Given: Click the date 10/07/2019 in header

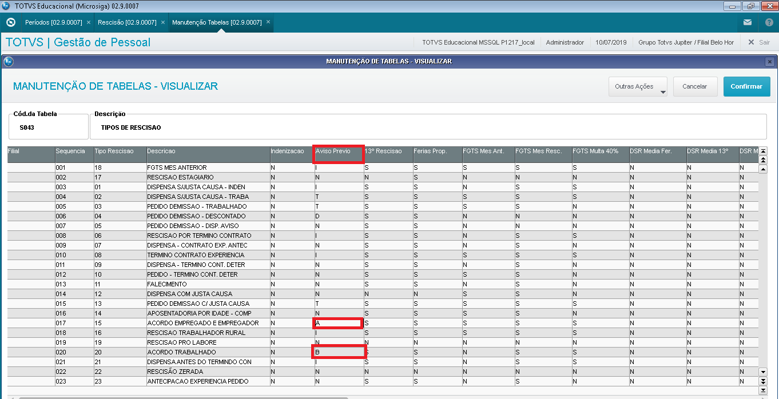Looking at the screenshot, I should click(611, 42).
